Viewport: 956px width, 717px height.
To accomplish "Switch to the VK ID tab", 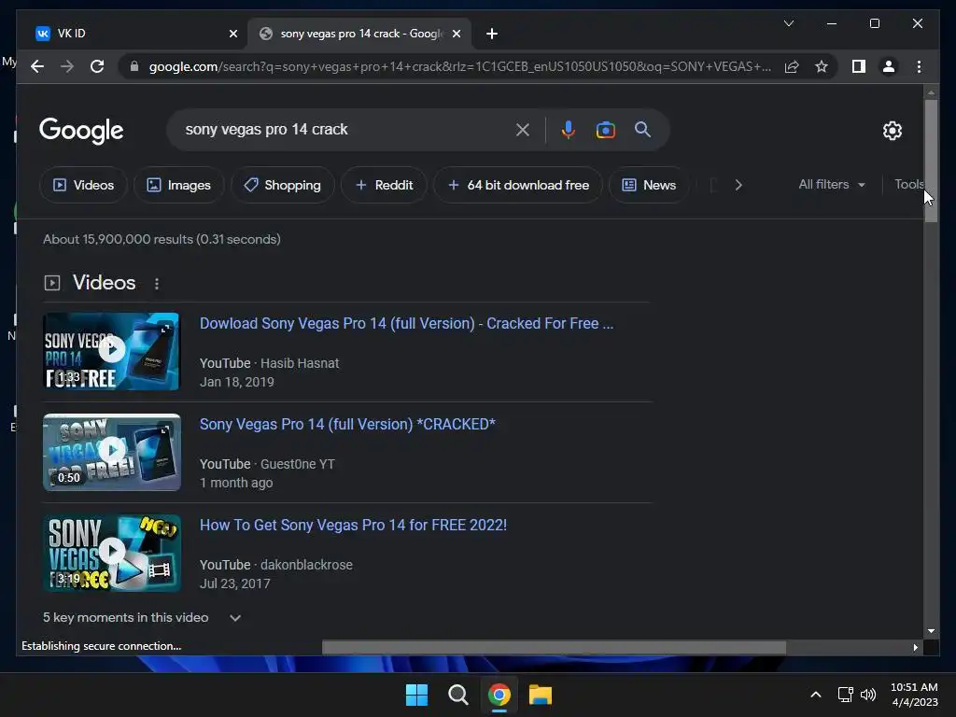I will pyautogui.click(x=133, y=34).
